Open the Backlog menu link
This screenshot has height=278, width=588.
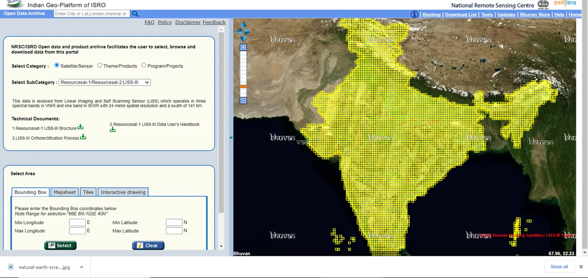[x=432, y=15]
